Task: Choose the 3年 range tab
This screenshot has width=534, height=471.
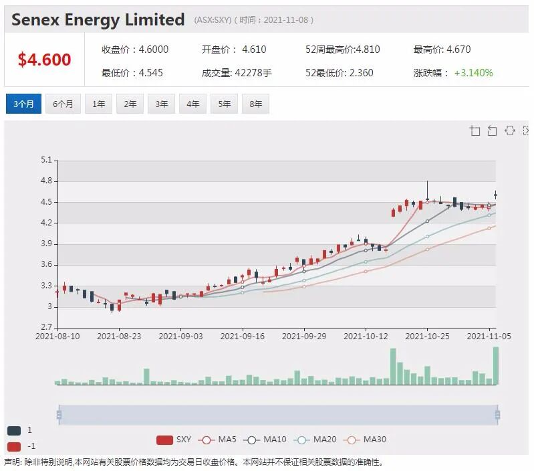Action: (161, 104)
